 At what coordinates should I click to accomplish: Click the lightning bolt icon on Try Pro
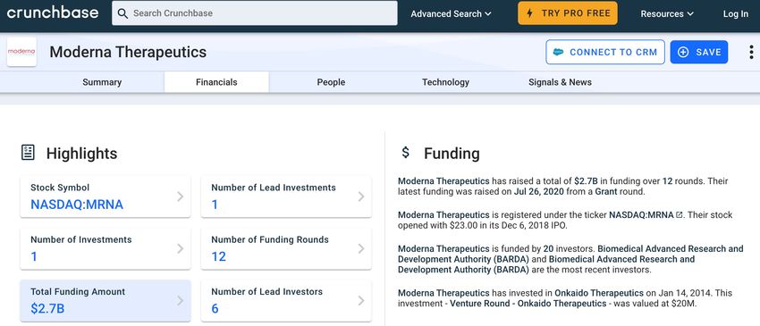pyautogui.click(x=530, y=13)
